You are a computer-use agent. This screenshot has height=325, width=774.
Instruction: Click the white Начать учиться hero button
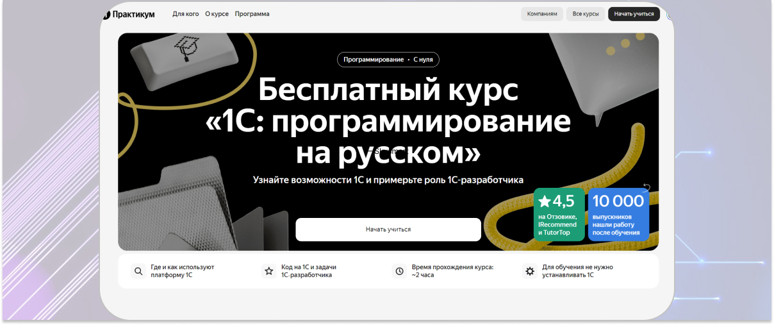click(388, 229)
